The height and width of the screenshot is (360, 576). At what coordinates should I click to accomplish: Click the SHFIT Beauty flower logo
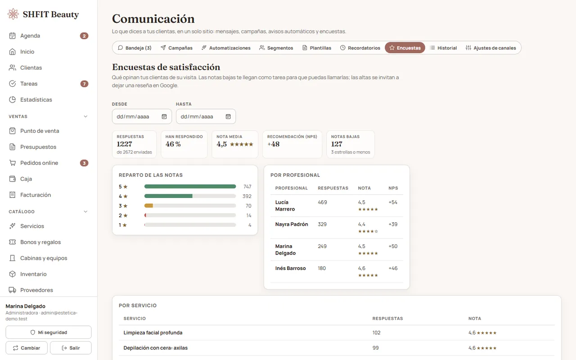pos(13,14)
